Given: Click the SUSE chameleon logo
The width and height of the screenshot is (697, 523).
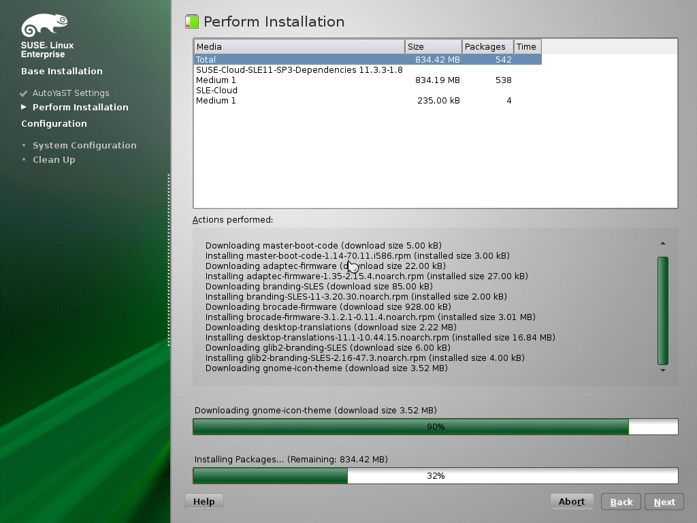Looking at the screenshot, I should (44, 25).
